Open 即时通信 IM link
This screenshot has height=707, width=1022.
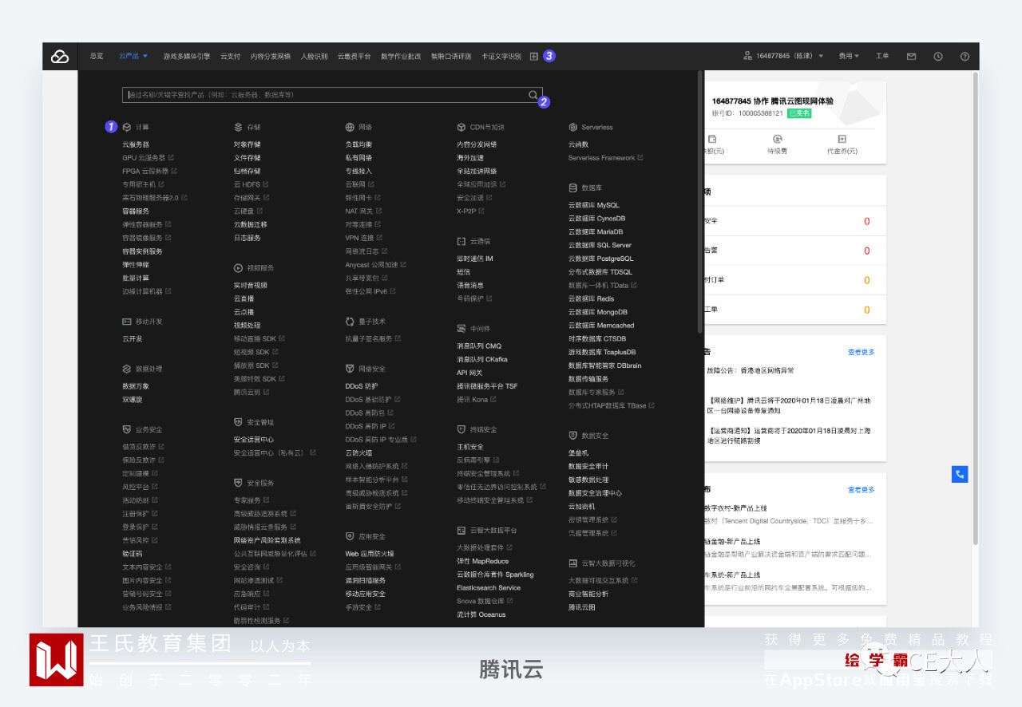click(475, 259)
